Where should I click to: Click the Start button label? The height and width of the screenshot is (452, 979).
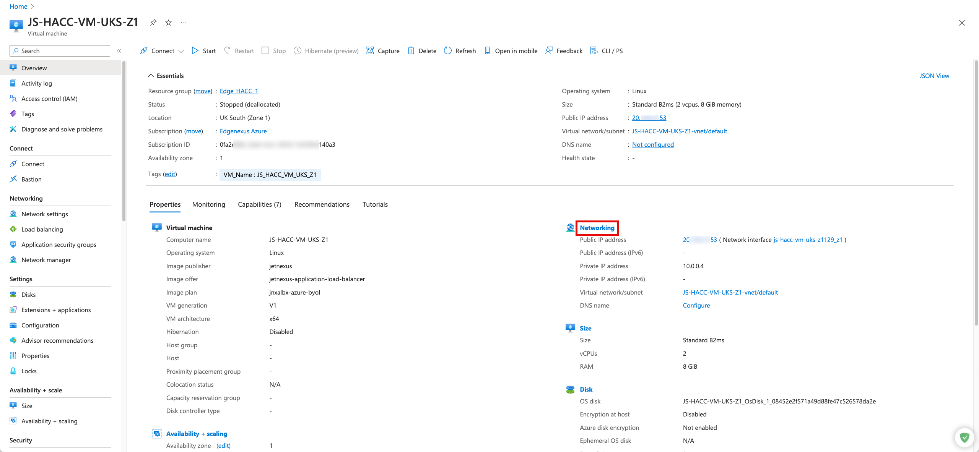(209, 51)
